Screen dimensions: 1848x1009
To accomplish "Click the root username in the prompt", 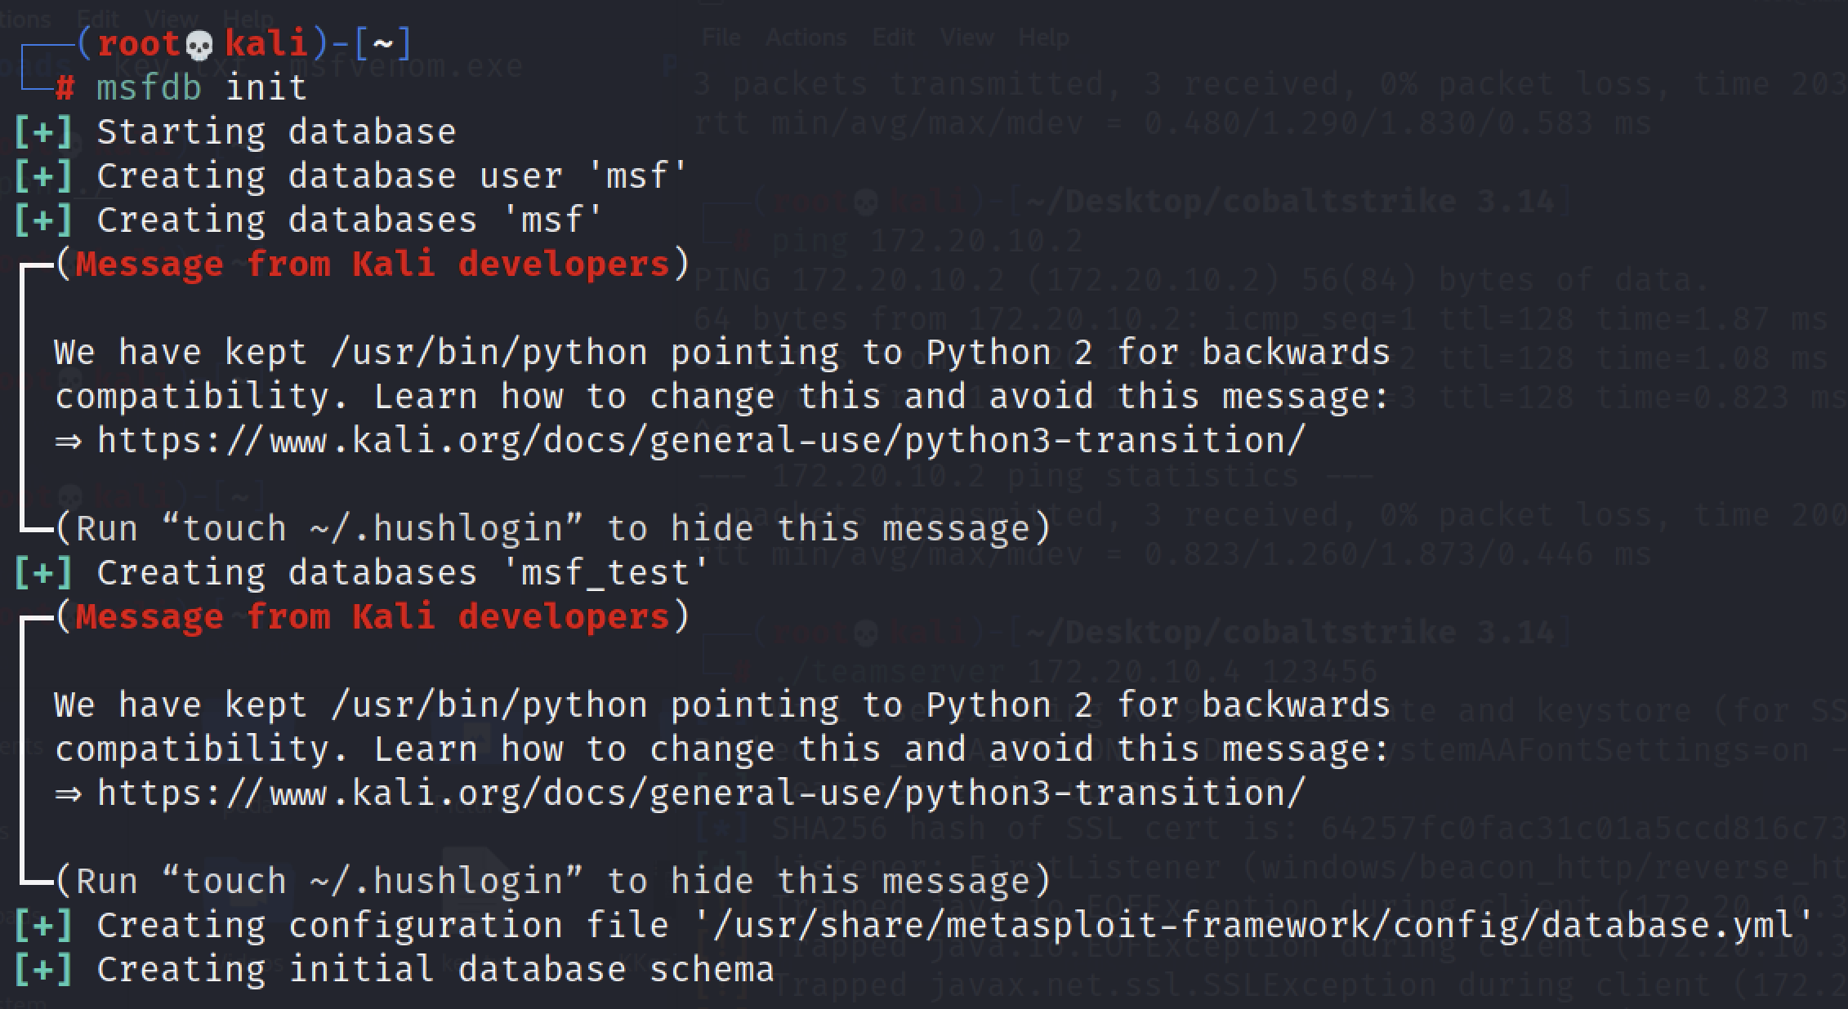I will (139, 43).
